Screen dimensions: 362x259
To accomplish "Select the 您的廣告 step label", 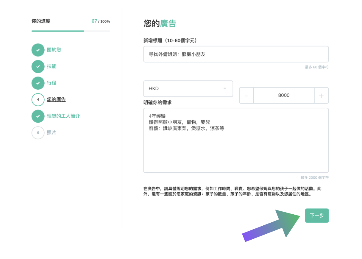I will click(x=56, y=99).
